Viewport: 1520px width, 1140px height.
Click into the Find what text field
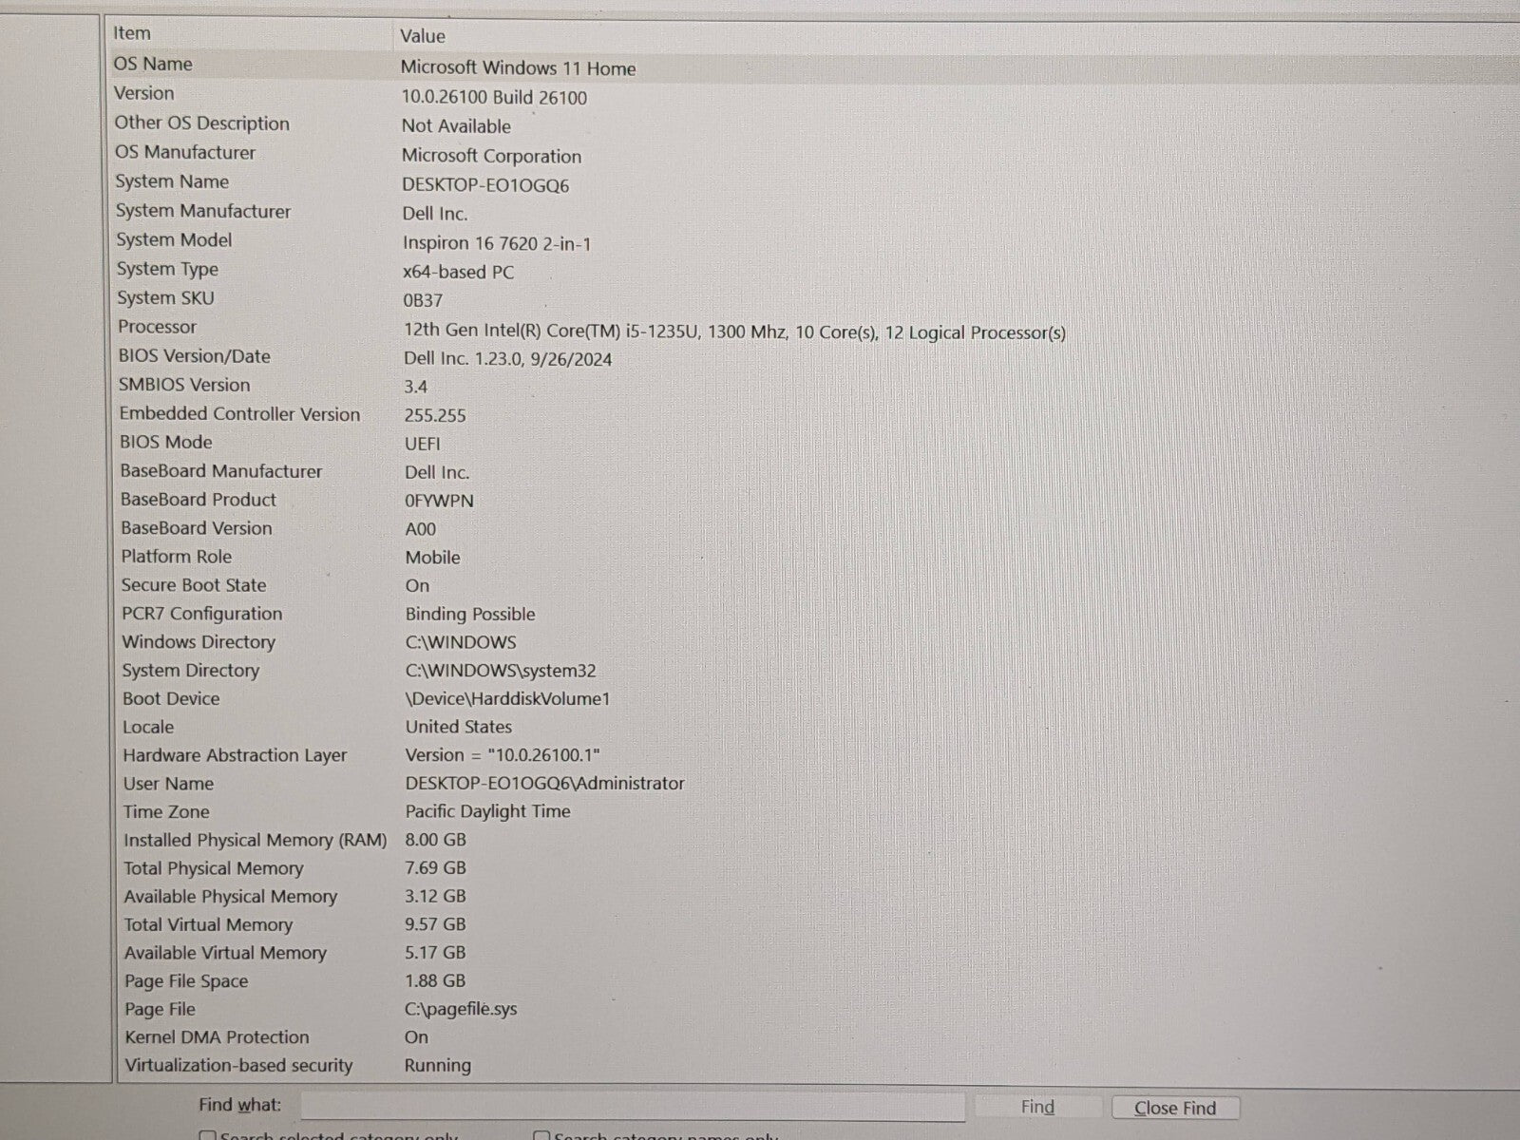[633, 1107]
